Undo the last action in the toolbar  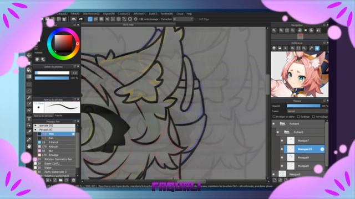[74, 19]
